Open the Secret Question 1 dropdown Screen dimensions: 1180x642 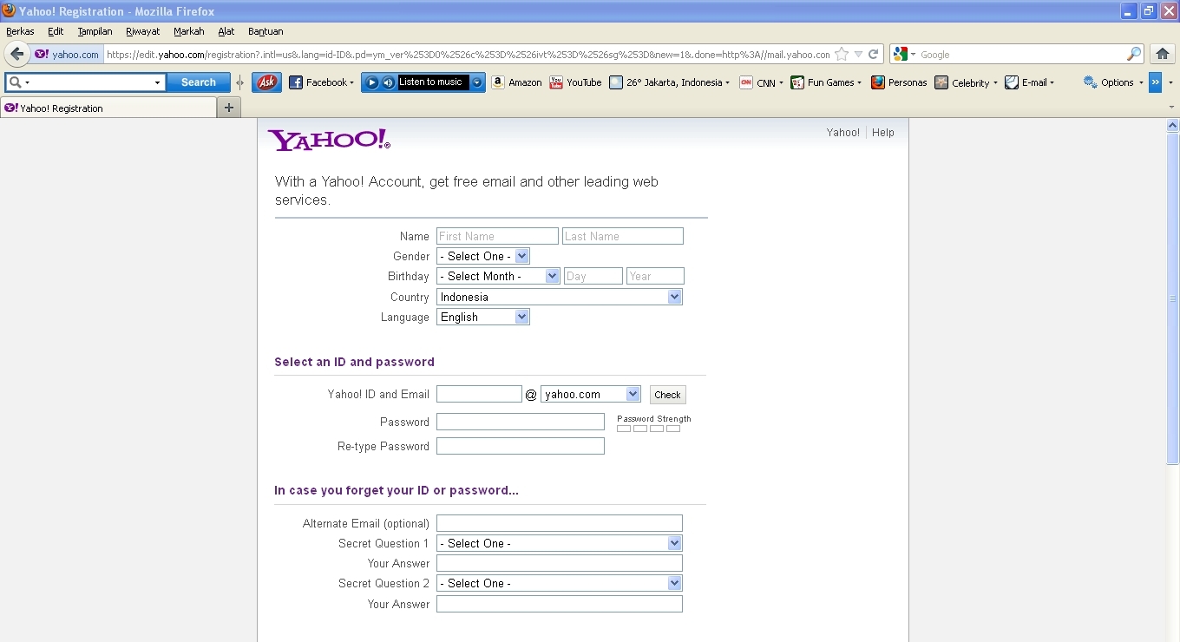click(560, 543)
